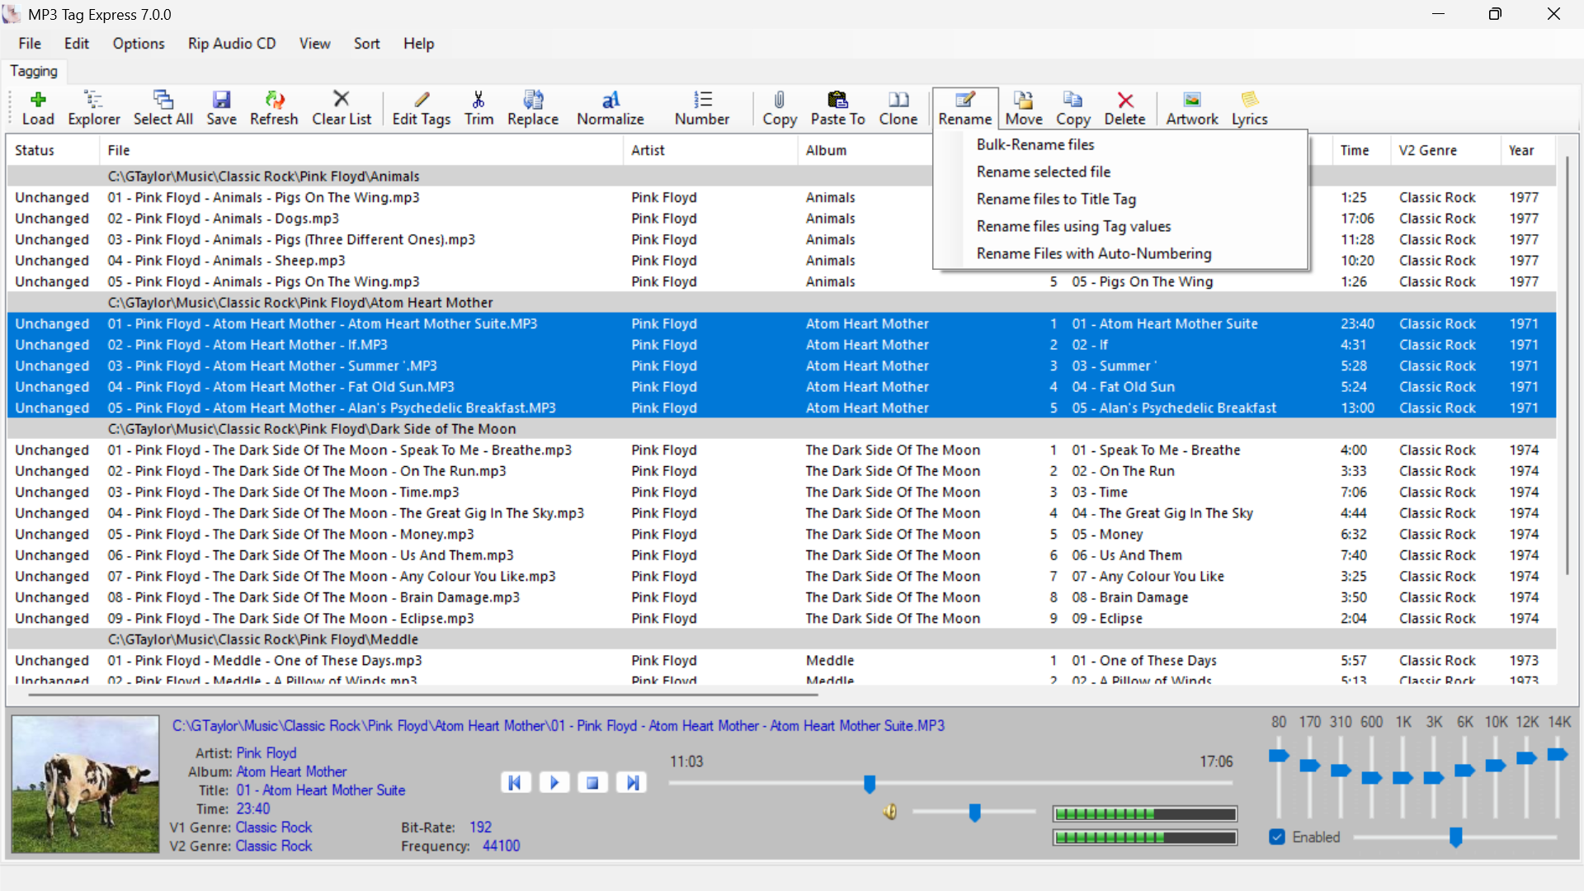The width and height of the screenshot is (1584, 891).
Task: Sort by the Status column header
Action: tap(53, 150)
